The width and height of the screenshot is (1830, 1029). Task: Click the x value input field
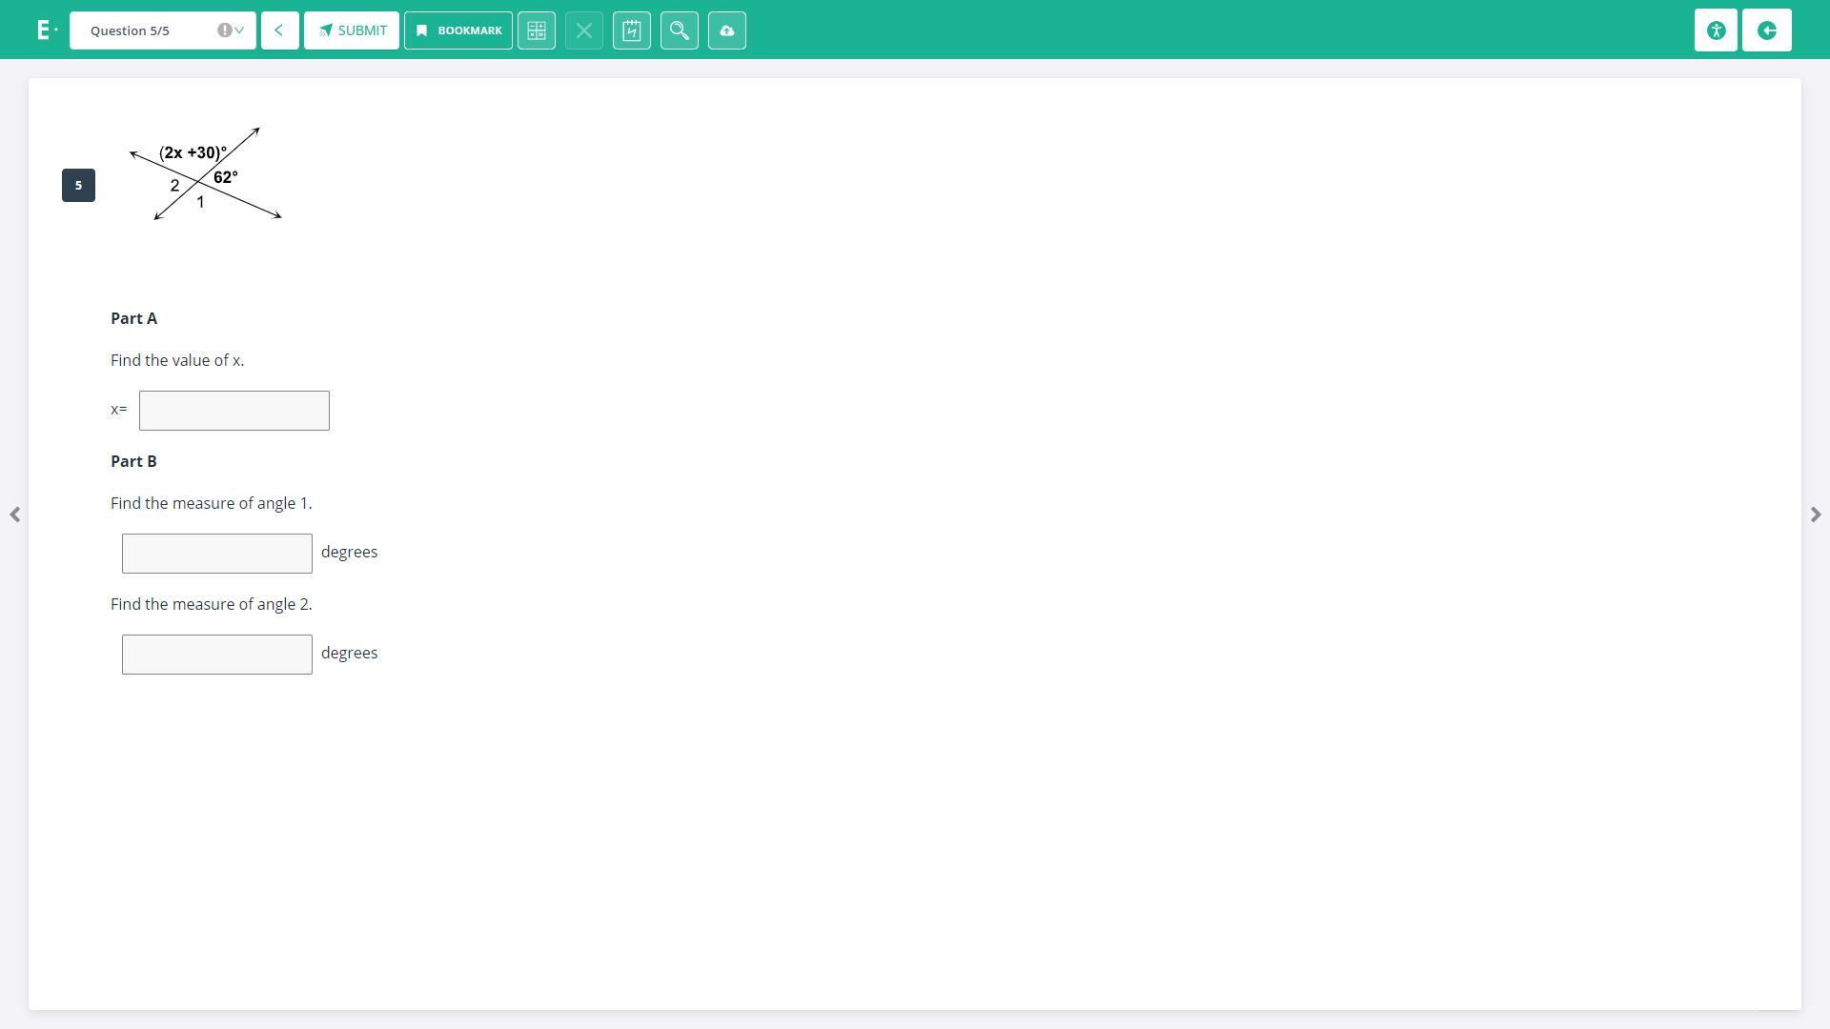(x=234, y=411)
